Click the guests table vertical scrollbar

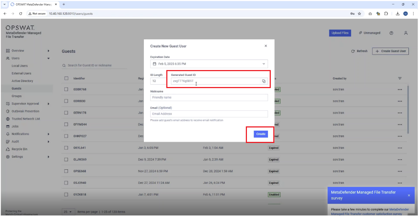[x=408, y=109]
